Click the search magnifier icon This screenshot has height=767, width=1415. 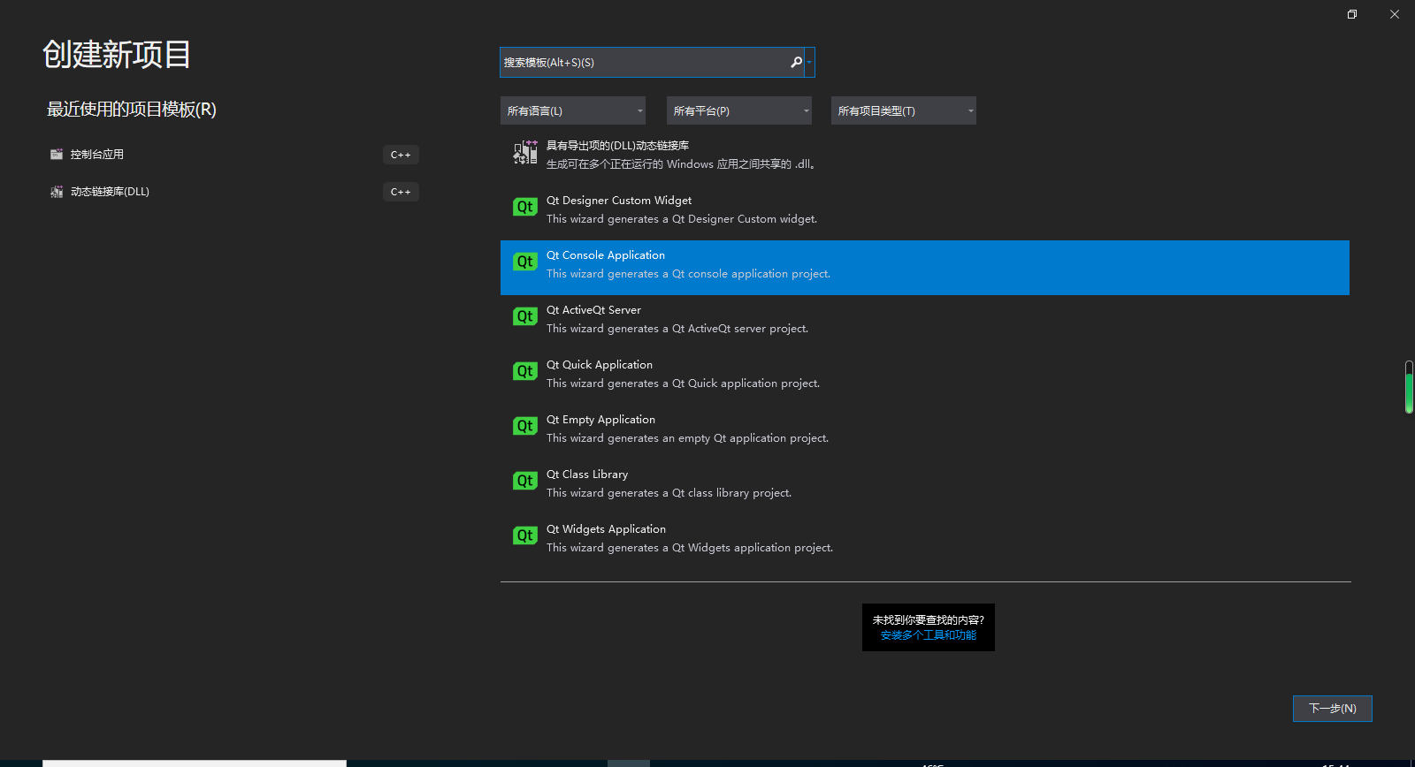[796, 62]
